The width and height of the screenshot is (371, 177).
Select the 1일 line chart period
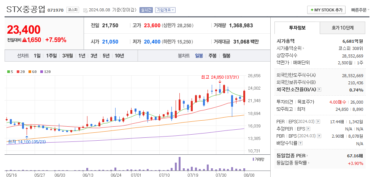37,56
